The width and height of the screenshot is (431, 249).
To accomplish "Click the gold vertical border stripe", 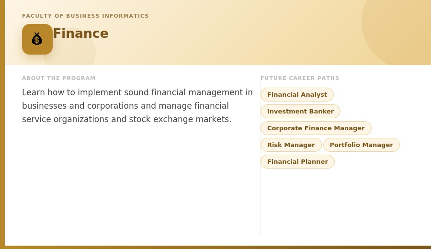I will pyautogui.click(x=2, y=124).
